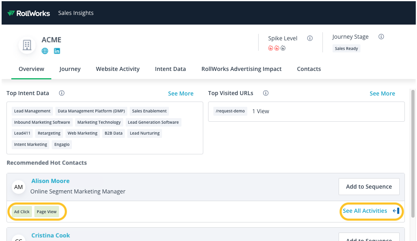Open ACME LinkedIn profile icon
Screen dimensions: 417x241
pyautogui.click(x=57, y=51)
